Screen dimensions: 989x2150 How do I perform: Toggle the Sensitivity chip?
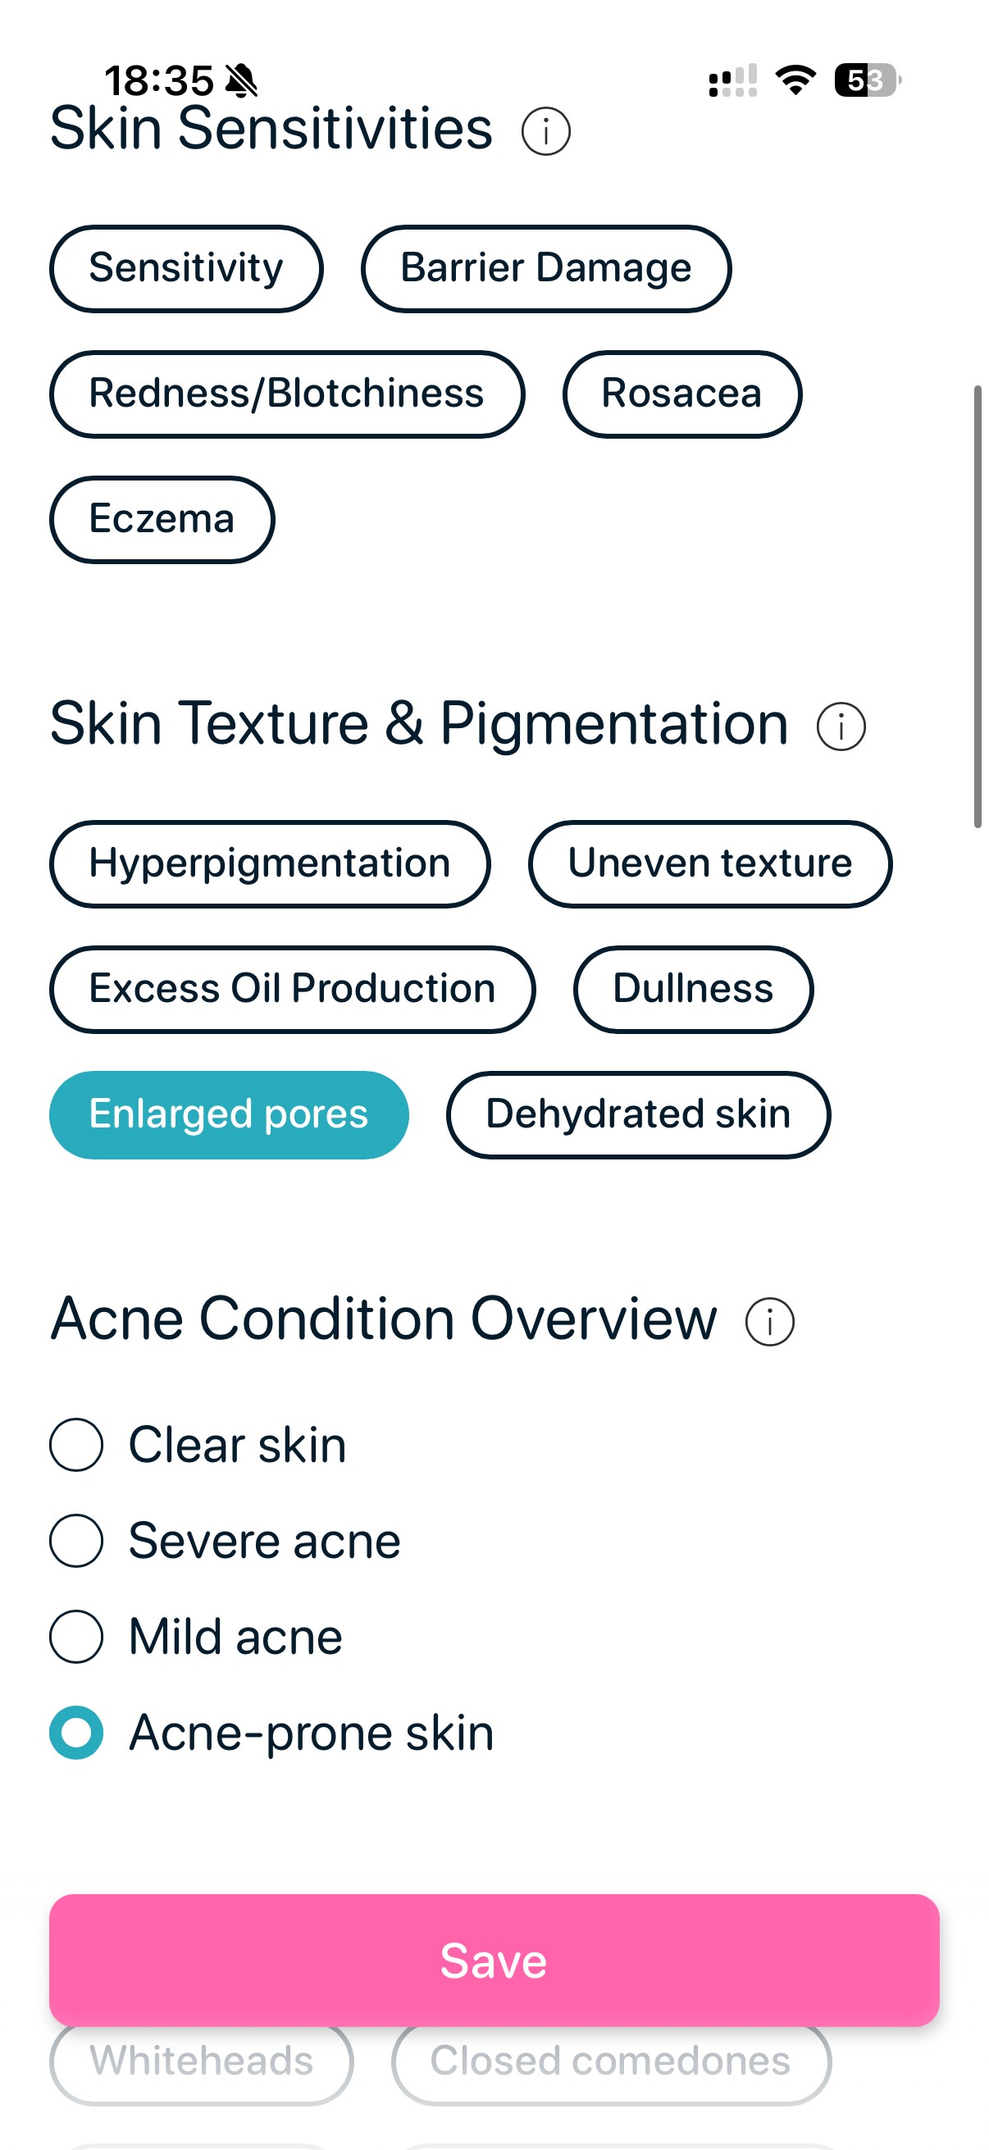[186, 268]
